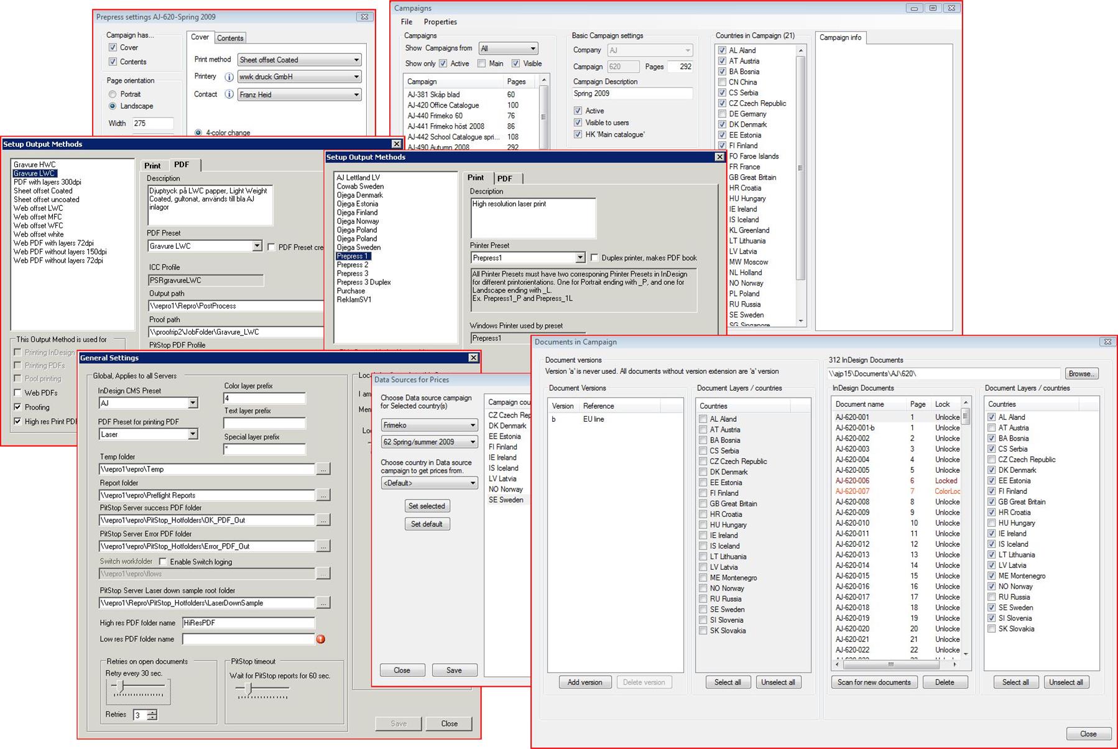The width and height of the screenshot is (1118, 749).
Task: Browse for PitStop Server Error PDF folder
Action: [x=323, y=547]
